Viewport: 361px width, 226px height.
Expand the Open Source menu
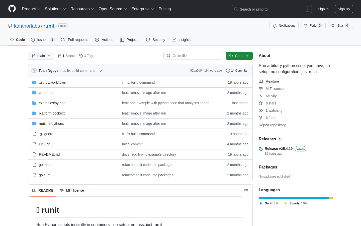113,9
